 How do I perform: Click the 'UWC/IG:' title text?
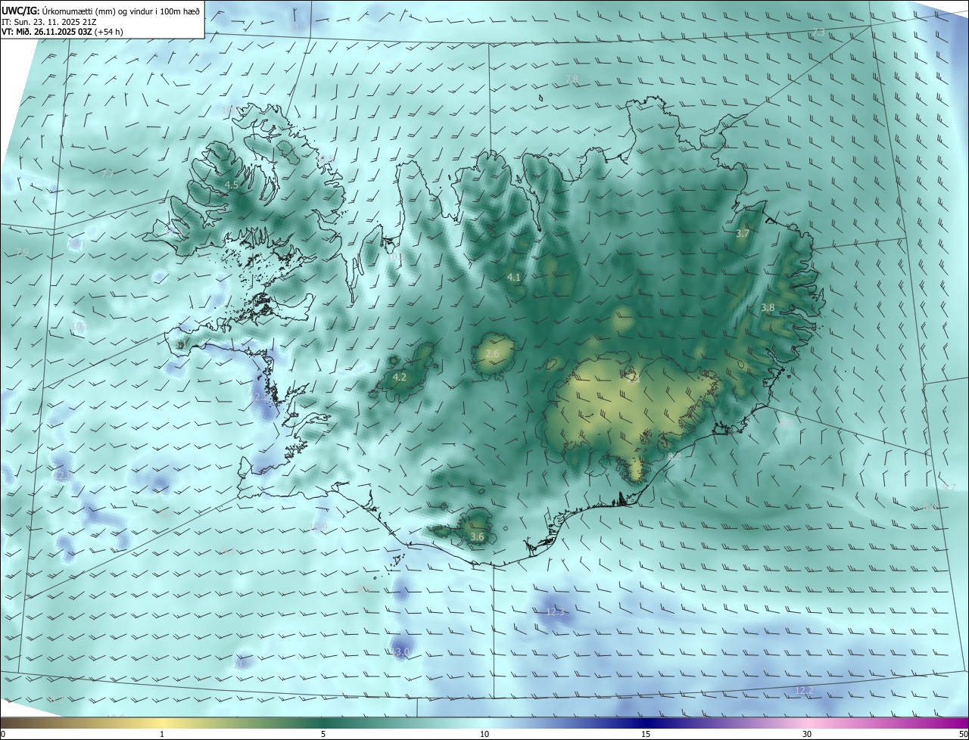click(x=20, y=11)
